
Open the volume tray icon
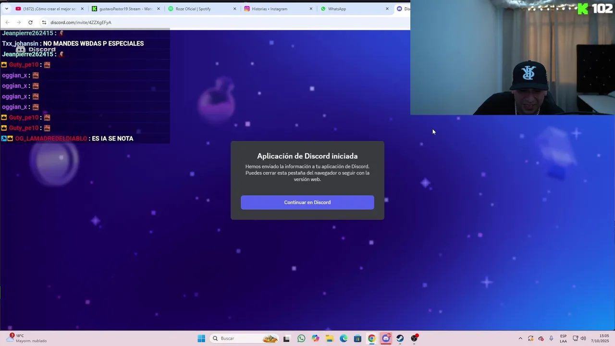[583, 338]
